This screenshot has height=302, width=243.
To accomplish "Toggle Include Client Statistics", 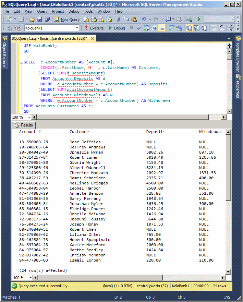I will pyautogui.click(x=179, y=28).
